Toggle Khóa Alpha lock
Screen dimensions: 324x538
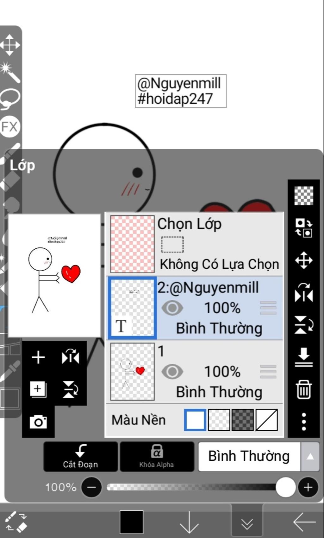(157, 457)
